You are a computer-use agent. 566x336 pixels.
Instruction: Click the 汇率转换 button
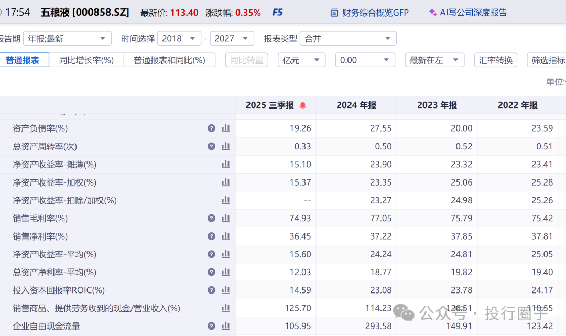coord(496,60)
